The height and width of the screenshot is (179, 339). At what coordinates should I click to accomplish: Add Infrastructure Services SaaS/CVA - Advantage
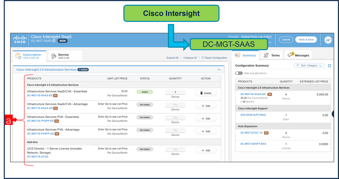tap(205, 106)
